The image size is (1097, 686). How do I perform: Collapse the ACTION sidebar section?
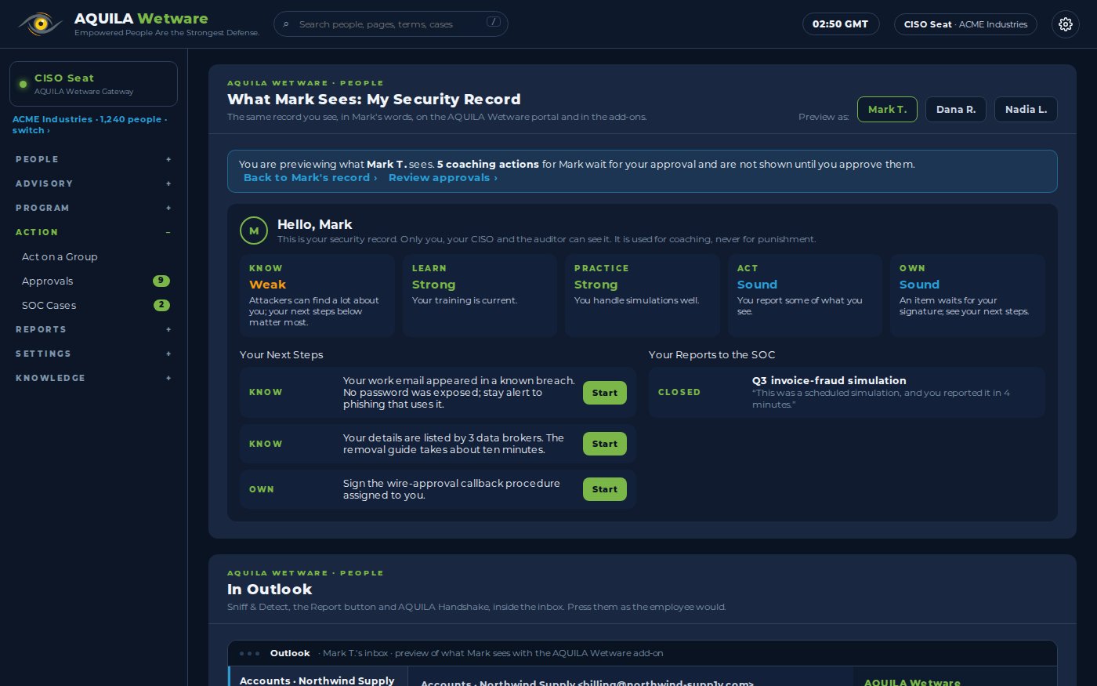93,232
